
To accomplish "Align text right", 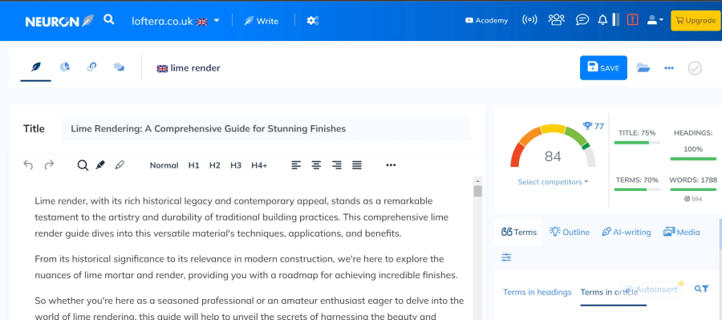I will coord(337,165).
